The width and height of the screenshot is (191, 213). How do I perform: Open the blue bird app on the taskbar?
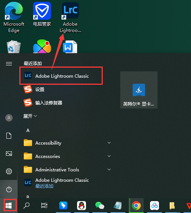point(63,206)
